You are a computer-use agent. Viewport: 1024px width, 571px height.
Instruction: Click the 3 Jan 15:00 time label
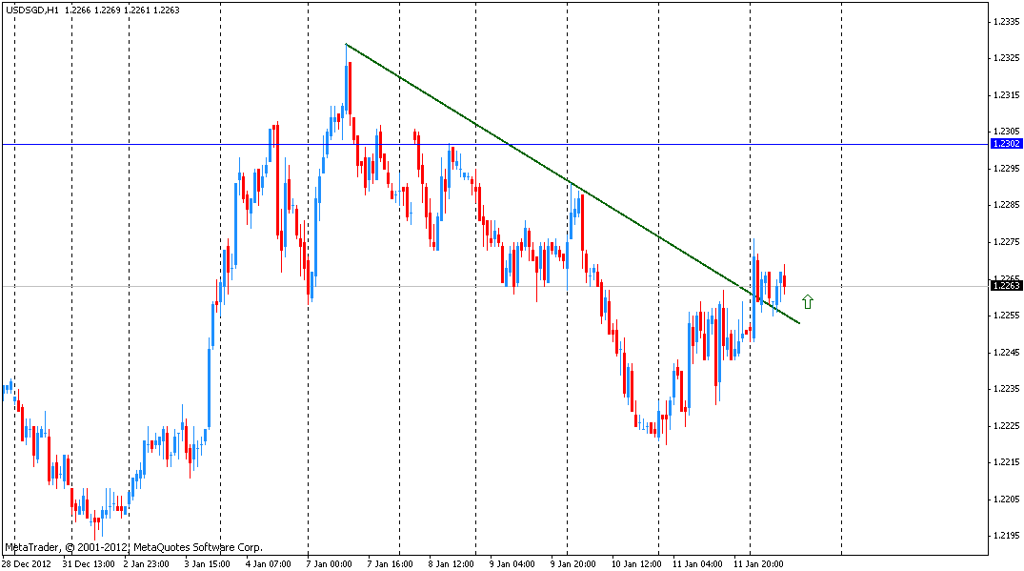point(207,563)
